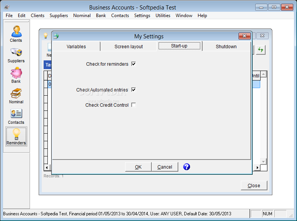
Task: Open the Clients menu
Action: point(38,16)
